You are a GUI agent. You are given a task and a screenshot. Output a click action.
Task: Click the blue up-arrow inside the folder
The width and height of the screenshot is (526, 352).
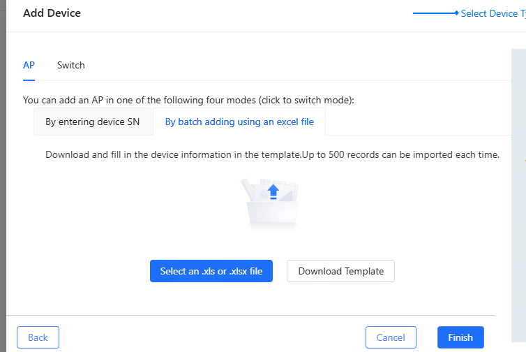click(x=273, y=191)
